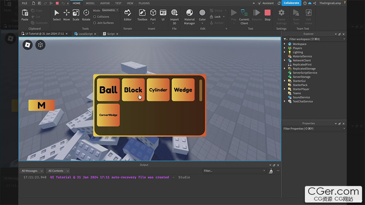Click the Cylinder button in the game GUI
The height and width of the screenshot is (205, 365).
(158, 90)
